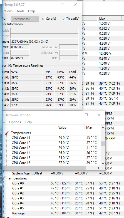Click Core #0 load value 44%
Viewport: 124px width, 218px height.
[x=73, y=77]
